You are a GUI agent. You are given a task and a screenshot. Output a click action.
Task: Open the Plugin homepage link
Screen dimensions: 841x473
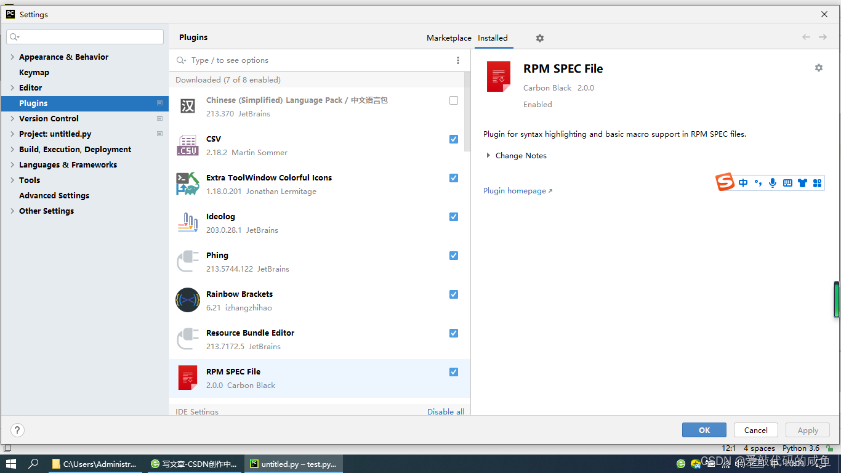(518, 191)
